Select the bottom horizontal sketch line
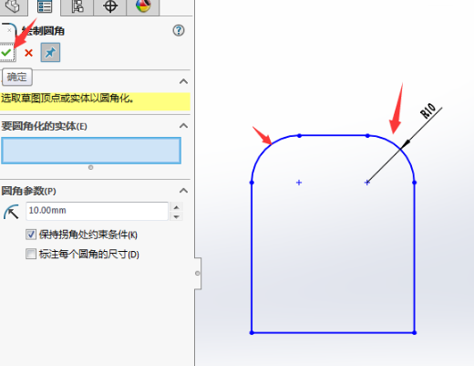Viewport: 474px width, 366px height. click(x=333, y=333)
